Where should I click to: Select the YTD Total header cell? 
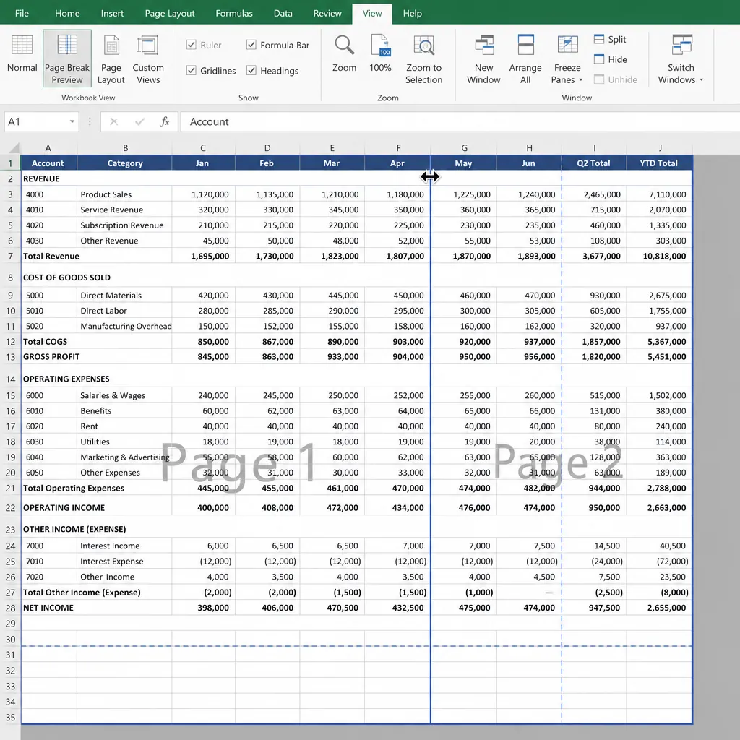tap(659, 163)
